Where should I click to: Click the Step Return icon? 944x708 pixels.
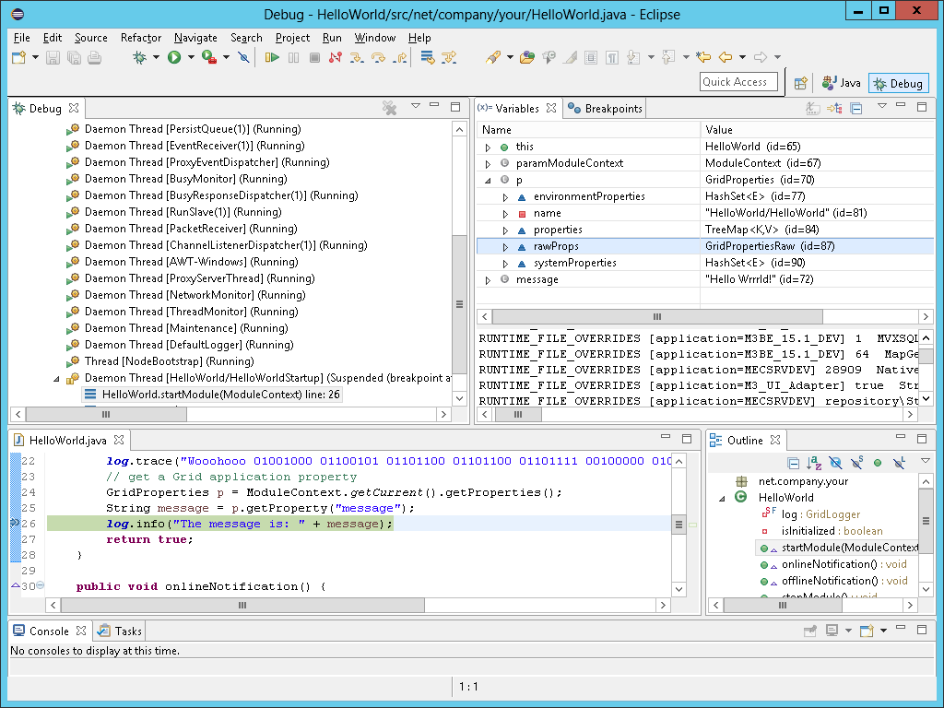pos(399,57)
